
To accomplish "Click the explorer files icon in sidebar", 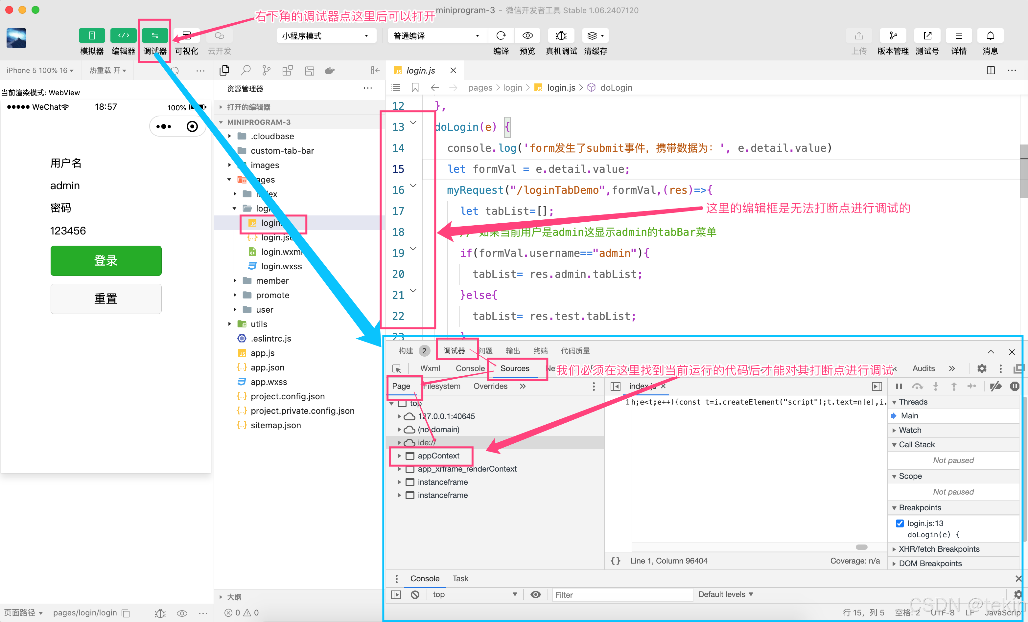I will tap(224, 71).
